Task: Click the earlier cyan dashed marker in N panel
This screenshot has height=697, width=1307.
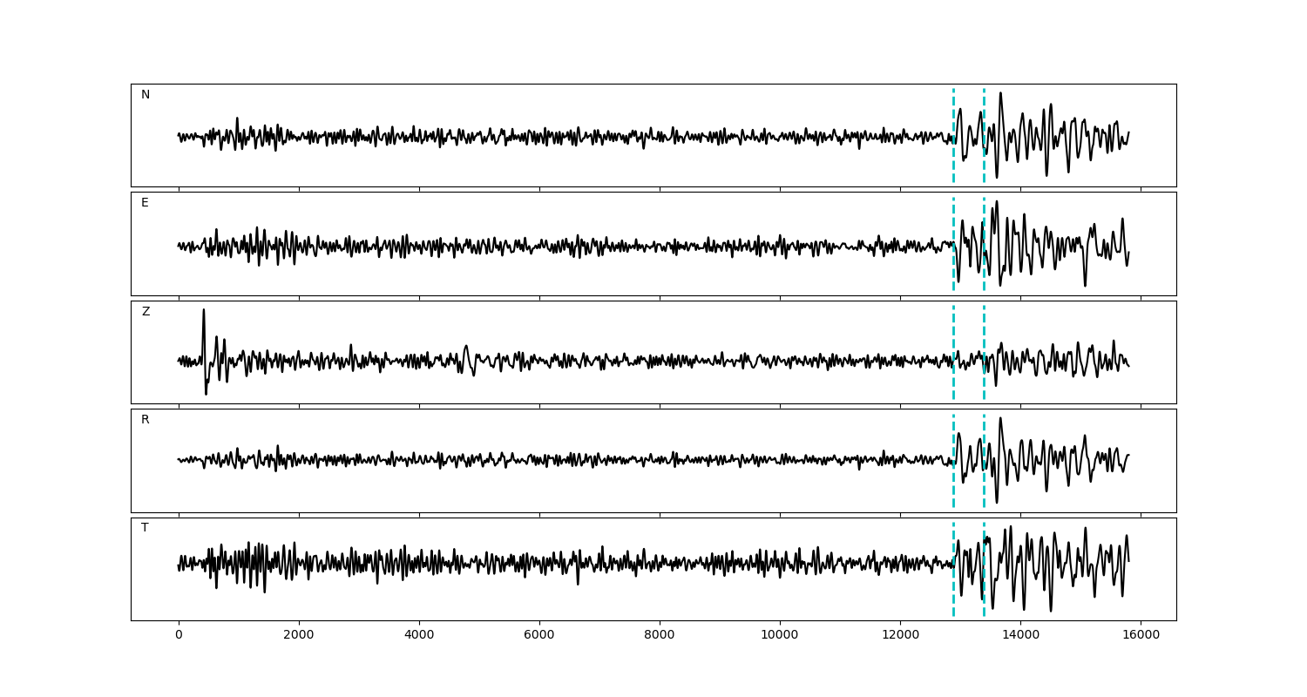Action: click(953, 109)
